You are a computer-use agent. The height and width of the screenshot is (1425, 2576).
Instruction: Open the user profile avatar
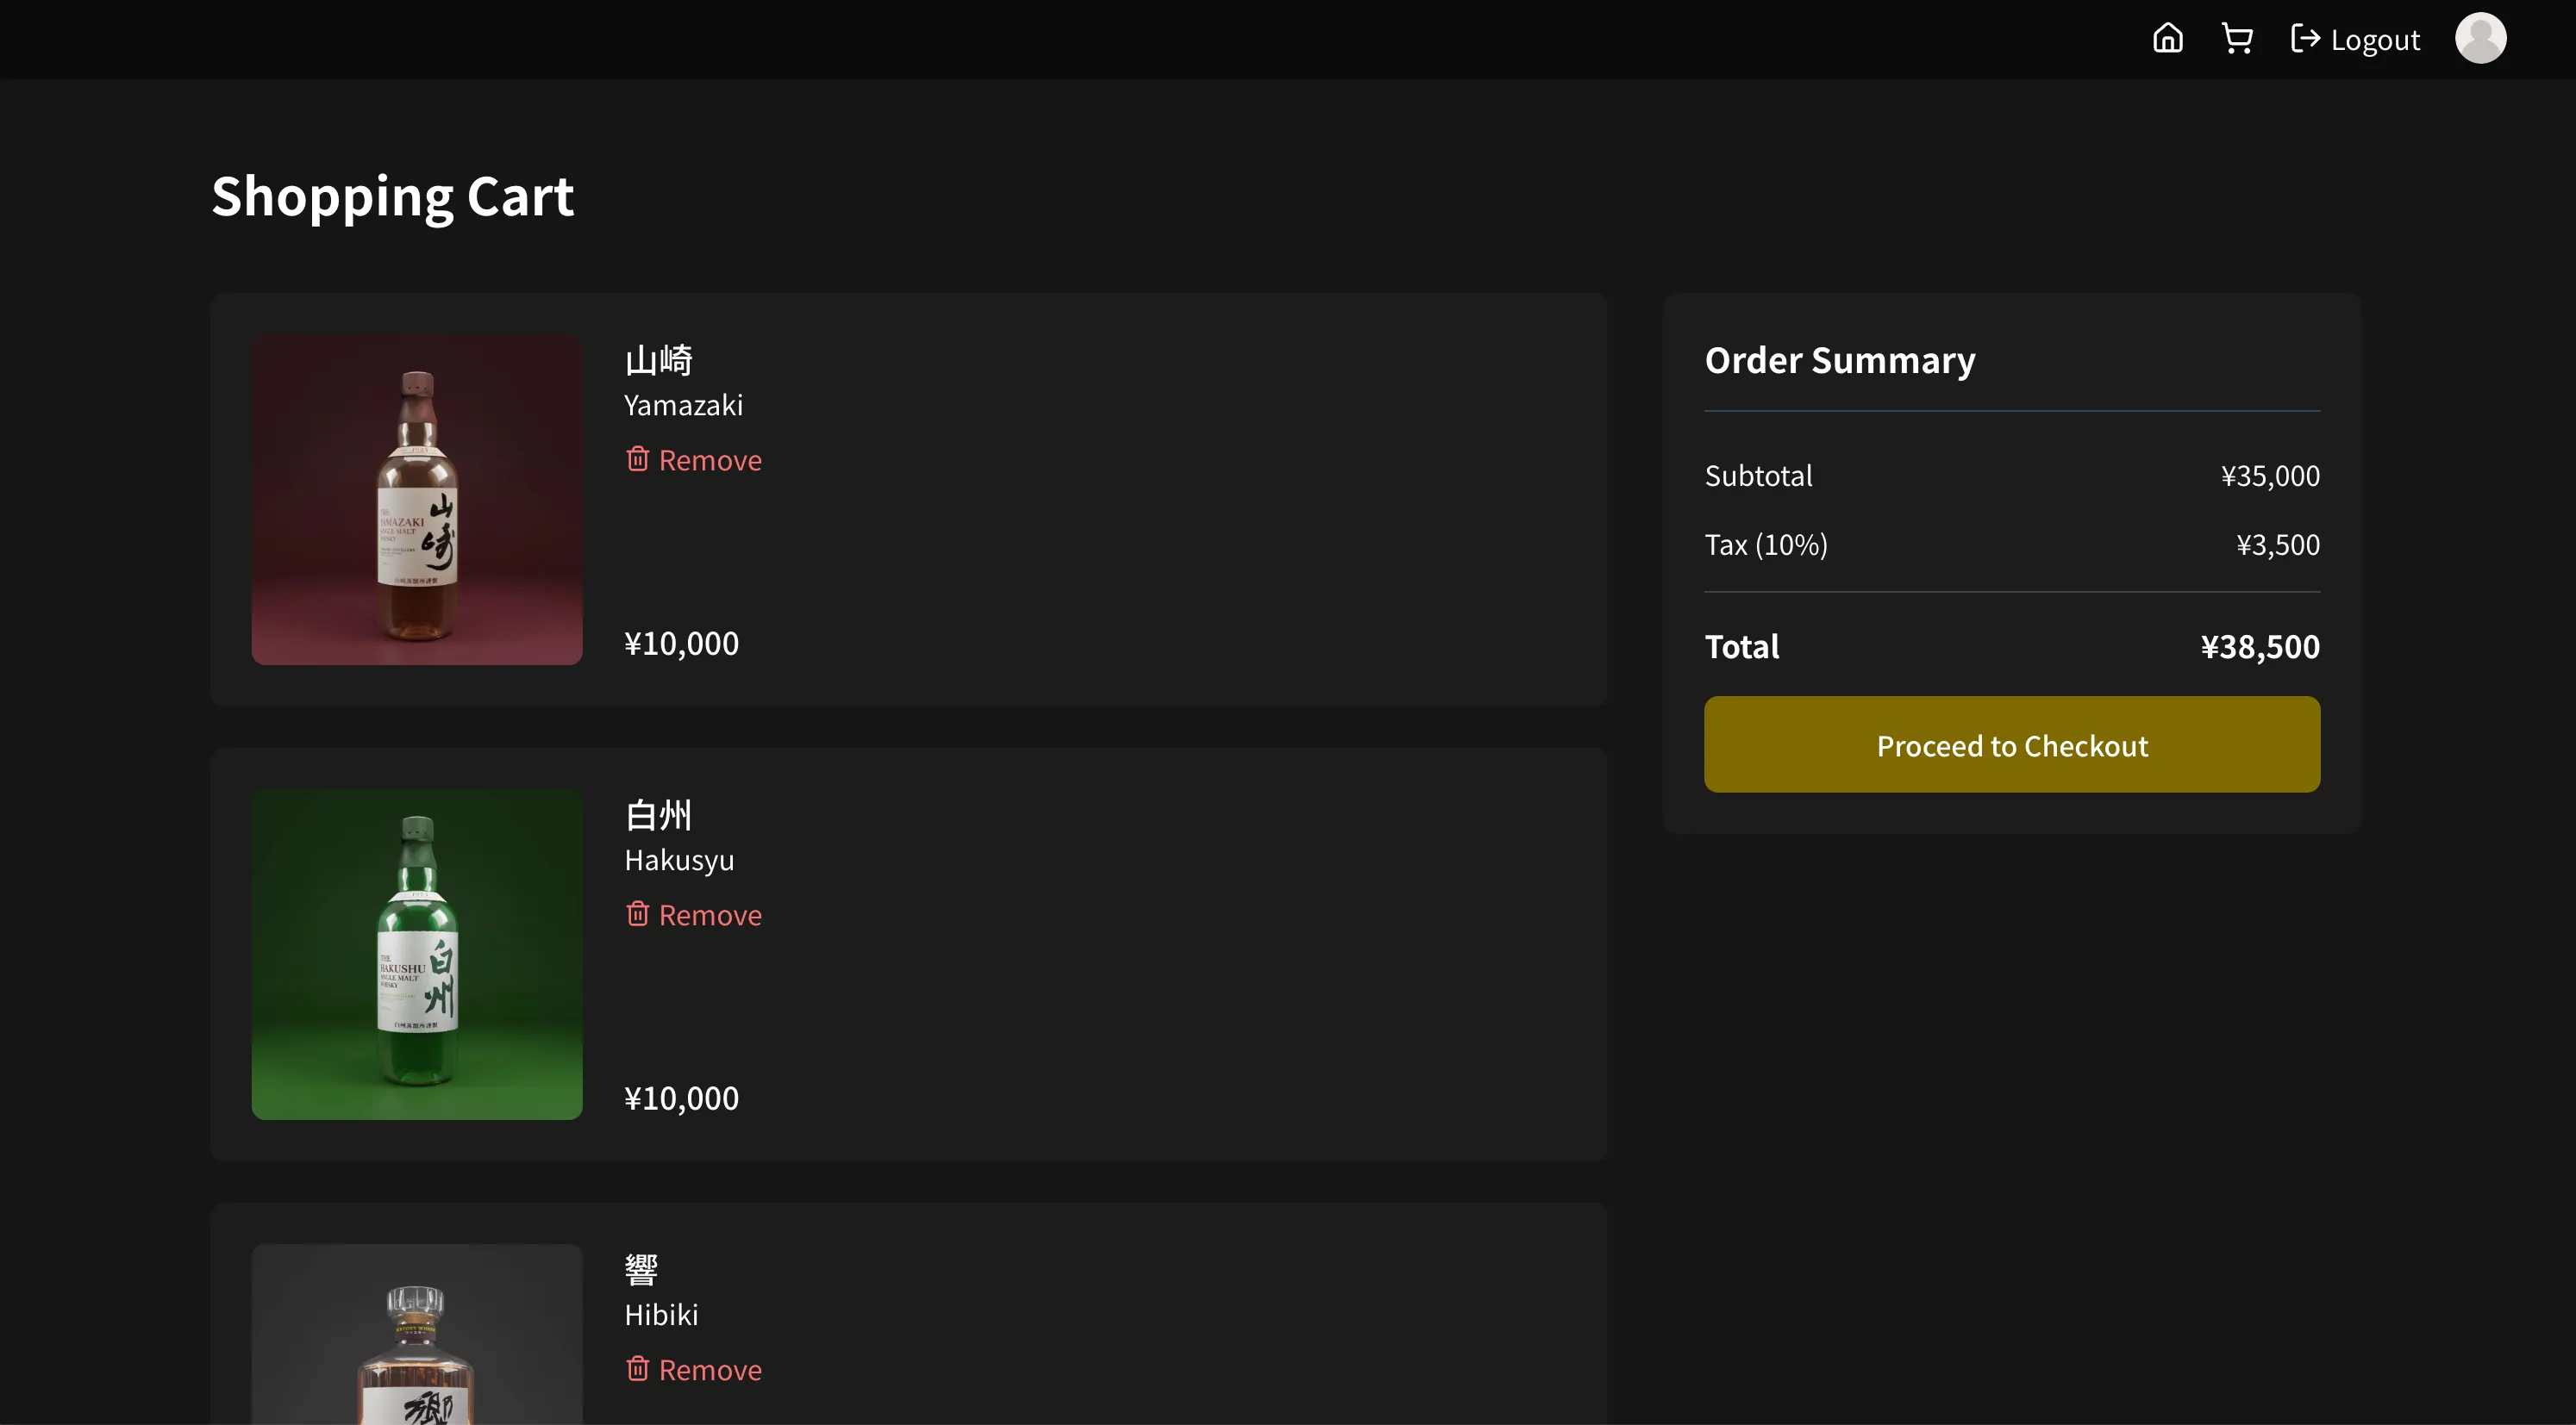2480,39
